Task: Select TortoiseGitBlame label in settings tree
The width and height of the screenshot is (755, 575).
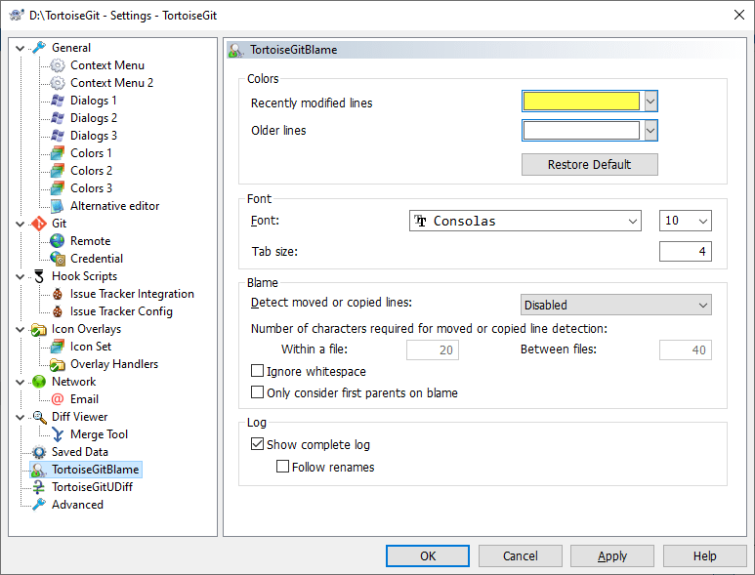Action: [96, 470]
